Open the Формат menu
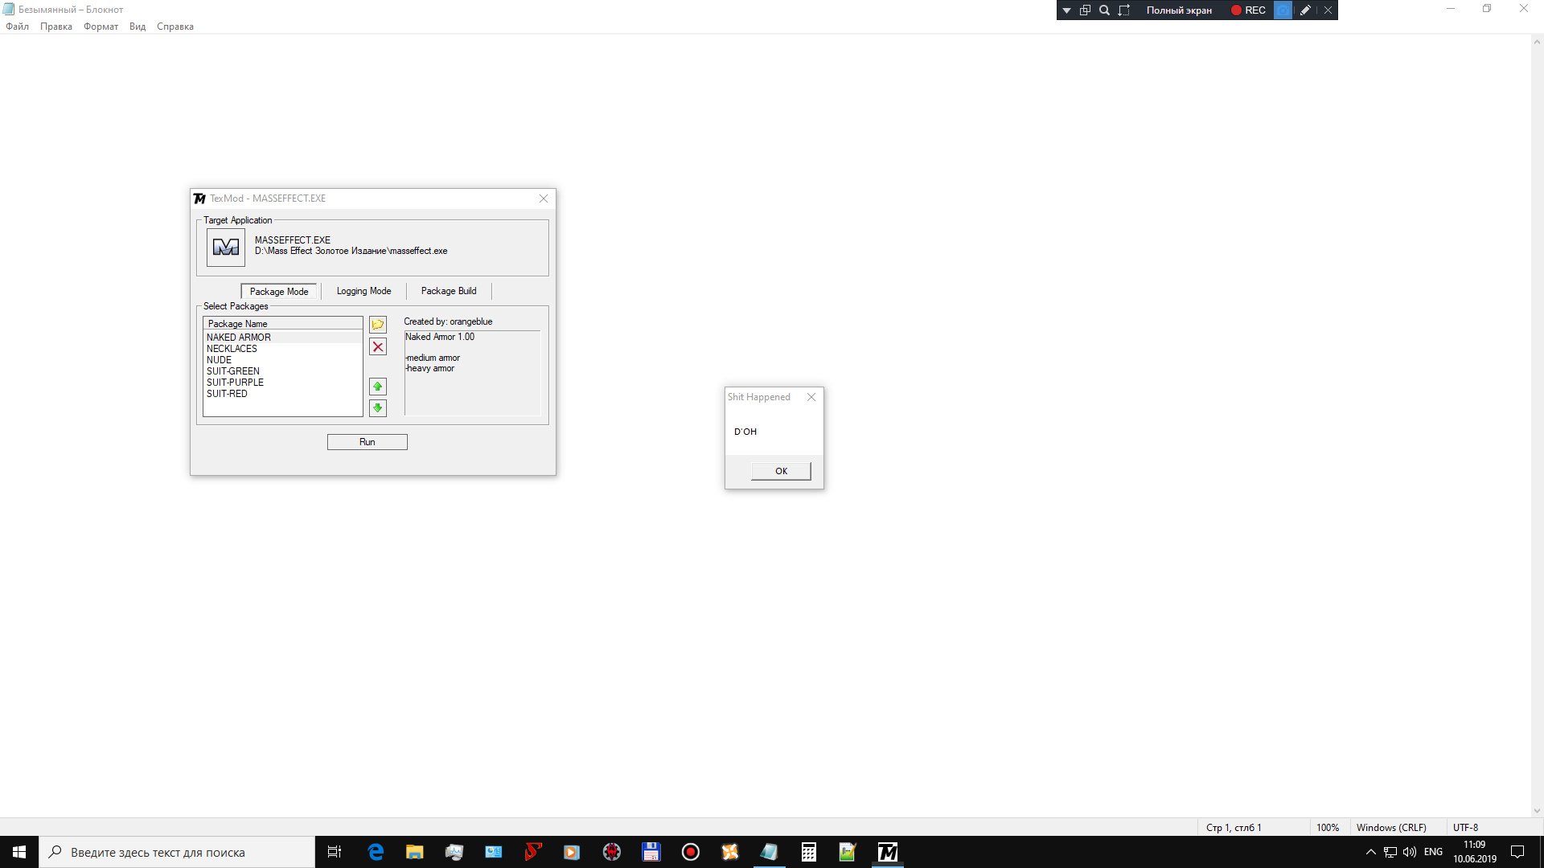The image size is (1544, 868). [x=101, y=27]
